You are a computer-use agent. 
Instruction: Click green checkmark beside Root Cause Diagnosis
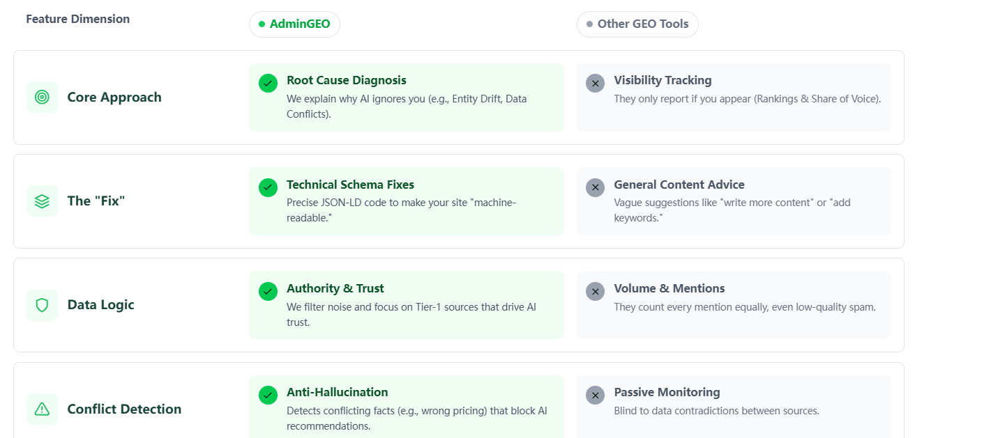(x=268, y=83)
